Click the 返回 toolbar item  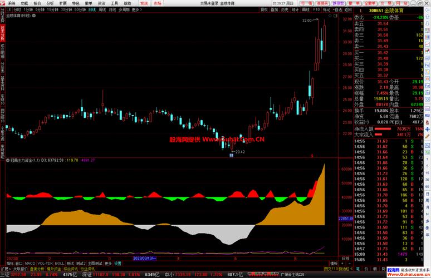pos(348,9)
